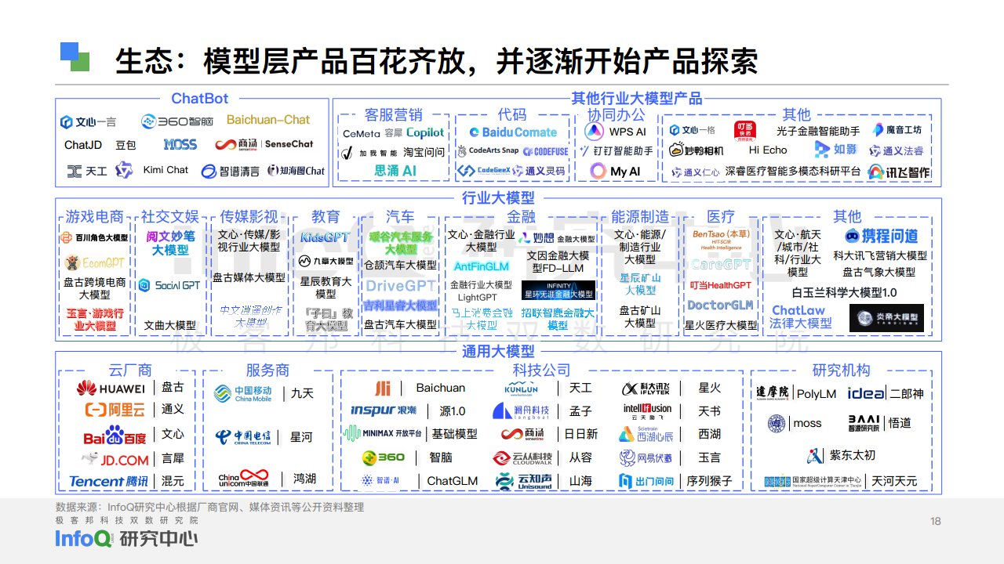The width and height of the screenshot is (1004, 564).
Task: Click the 达摩院 logo beside PolyLM
Action: (773, 392)
